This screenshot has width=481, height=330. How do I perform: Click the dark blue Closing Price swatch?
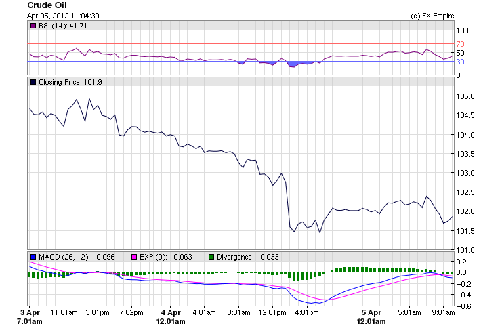[x=33, y=82]
